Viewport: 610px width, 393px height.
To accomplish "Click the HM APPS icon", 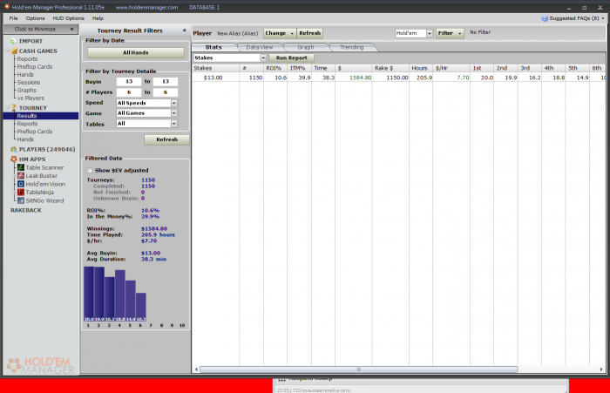I will click(14, 159).
